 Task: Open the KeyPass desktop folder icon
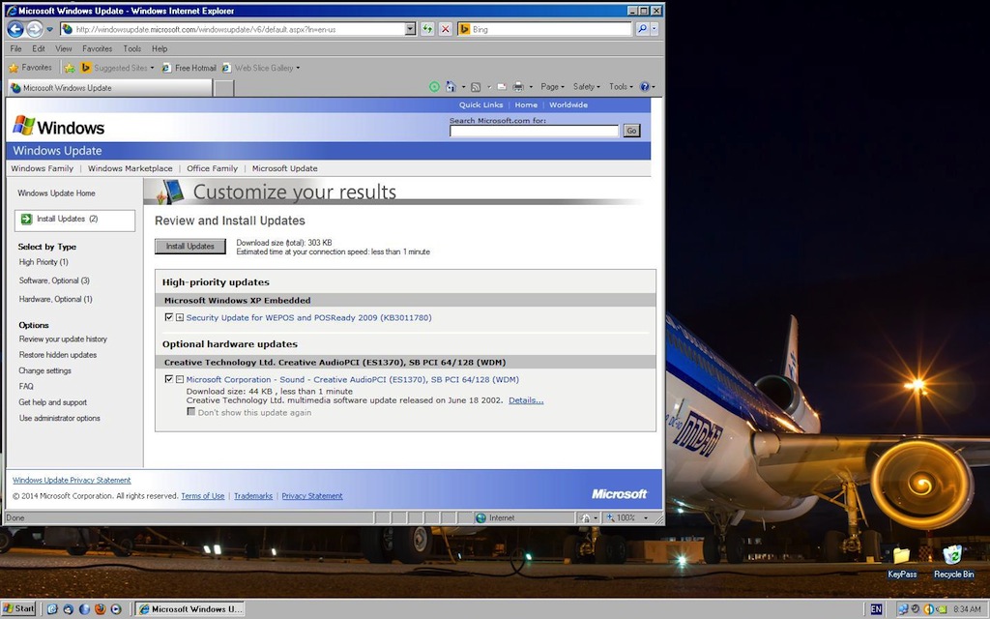click(x=902, y=562)
